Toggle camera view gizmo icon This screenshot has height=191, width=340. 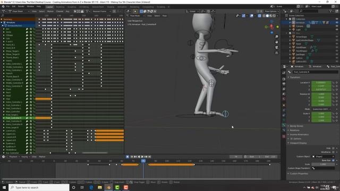[x=276, y=47]
